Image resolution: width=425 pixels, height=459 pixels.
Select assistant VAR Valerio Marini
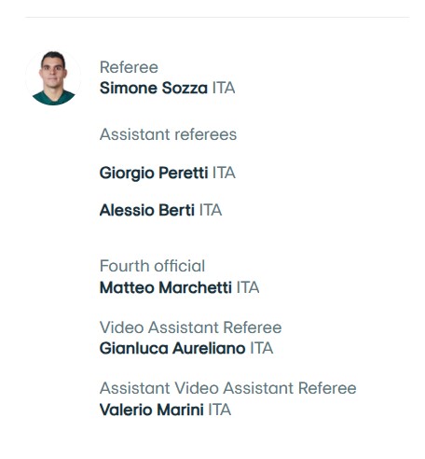pyautogui.click(x=152, y=410)
